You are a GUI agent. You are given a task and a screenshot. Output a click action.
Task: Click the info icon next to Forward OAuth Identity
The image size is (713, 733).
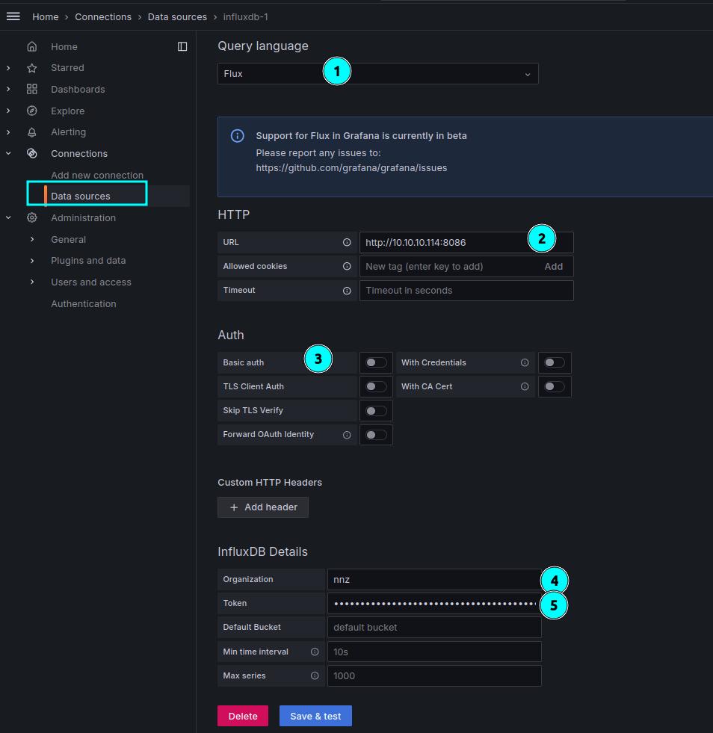coord(348,434)
